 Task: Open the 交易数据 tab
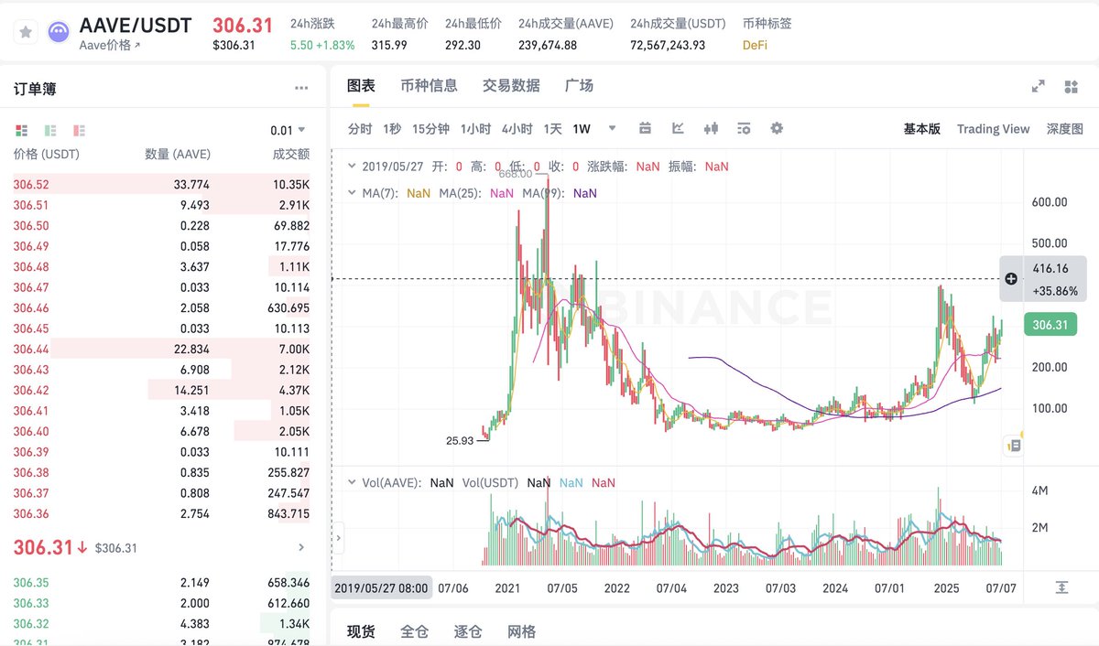click(511, 86)
